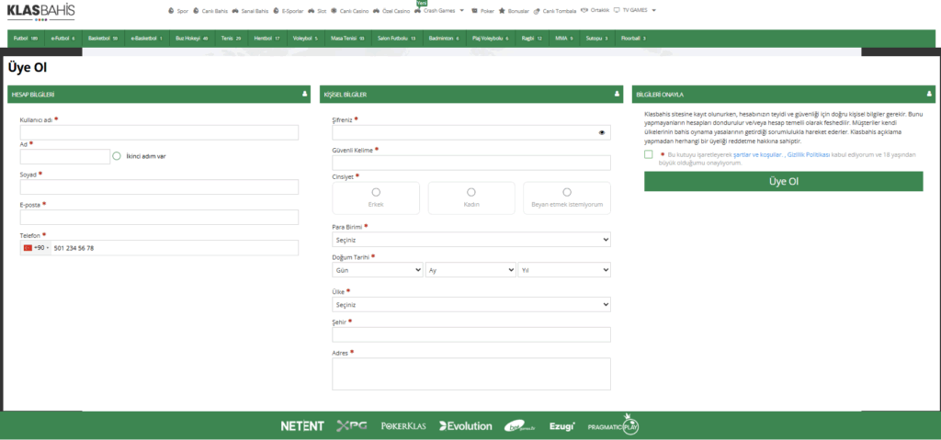941x440 pixels.
Task: Click the Bonuslar star icon
Action: (x=502, y=11)
